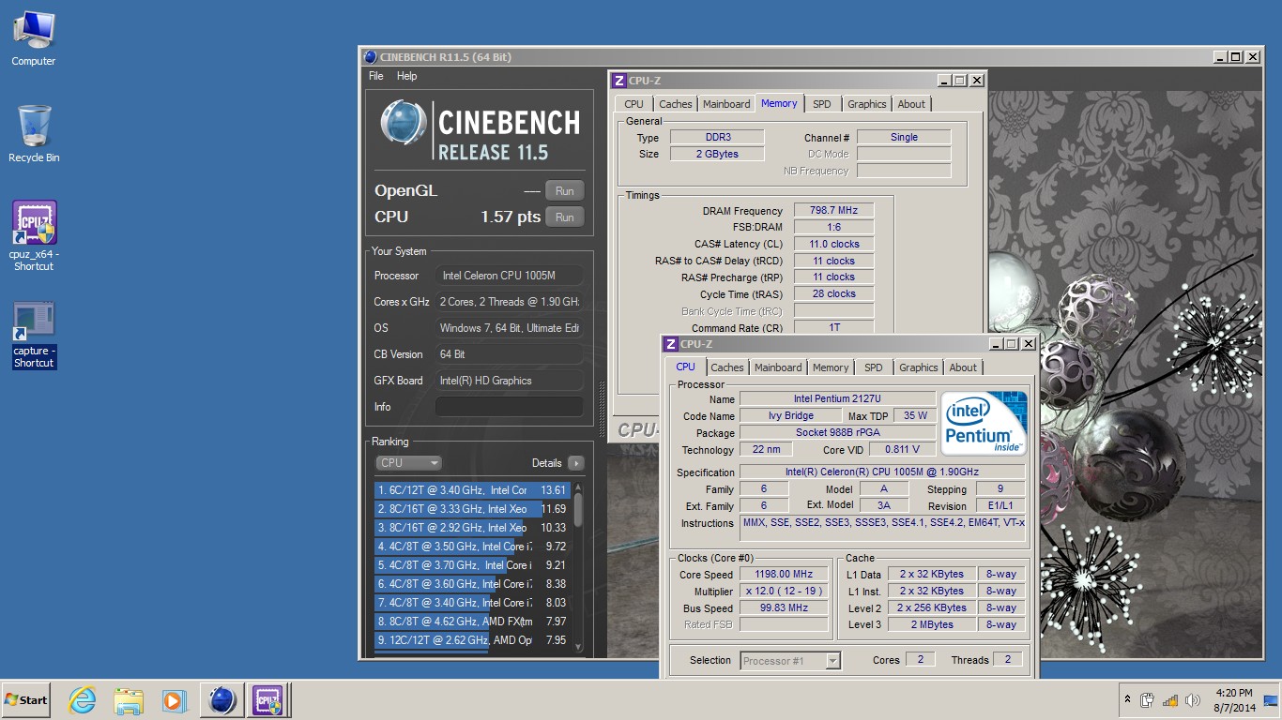Image resolution: width=1282 pixels, height=720 pixels.
Task: Switch to CPU-Z taskbar icon
Action: [267, 700]
